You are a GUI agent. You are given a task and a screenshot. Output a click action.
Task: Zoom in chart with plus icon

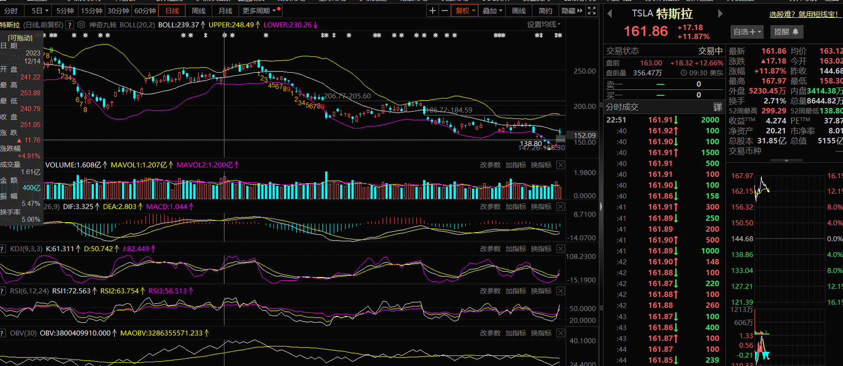pyautogui.click(x=433, y=11)
